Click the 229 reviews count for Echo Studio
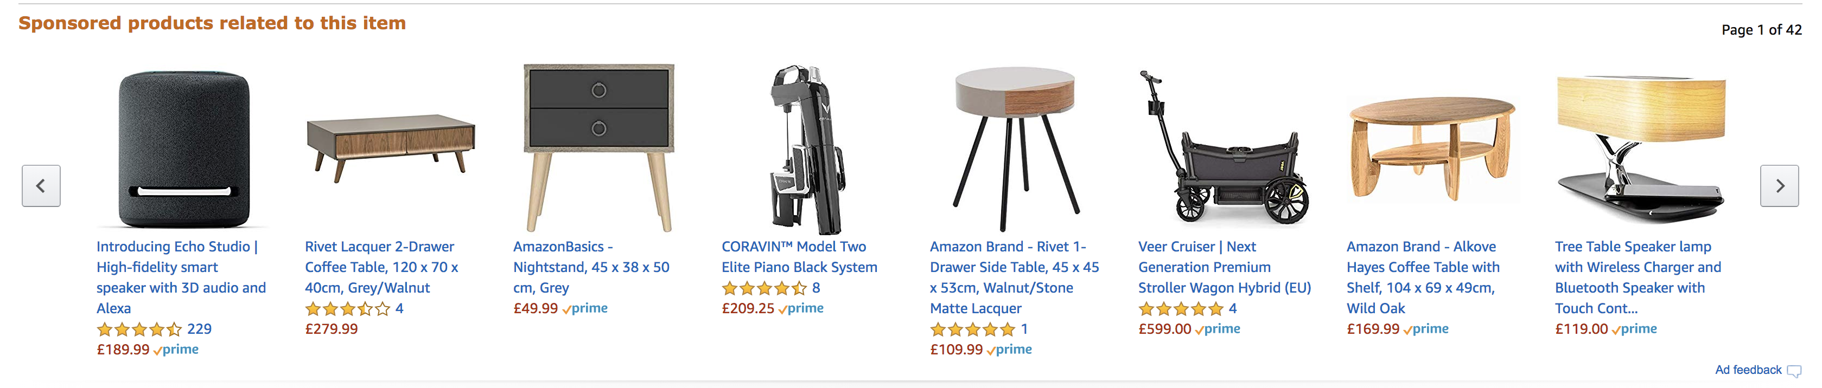Image resolution: width=1822 pixels, height=388 pixels. [200, 328]
